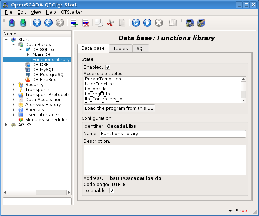Collapse the DB SQLite node
The width and height of the screenshot is (259, 216).
[x=21, y=49]
